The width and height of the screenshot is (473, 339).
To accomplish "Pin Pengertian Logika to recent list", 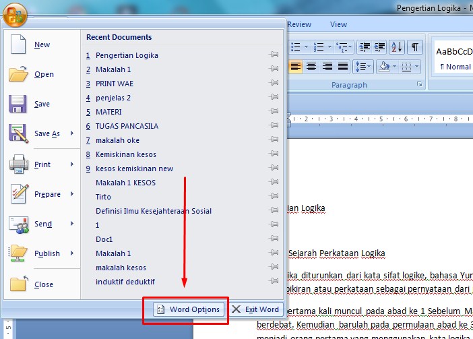I will (274, 55).
